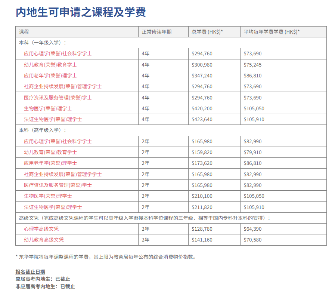The image size is (335, 295).
Task: Click the yearly fee $79,910
Action: click(252, 153)
